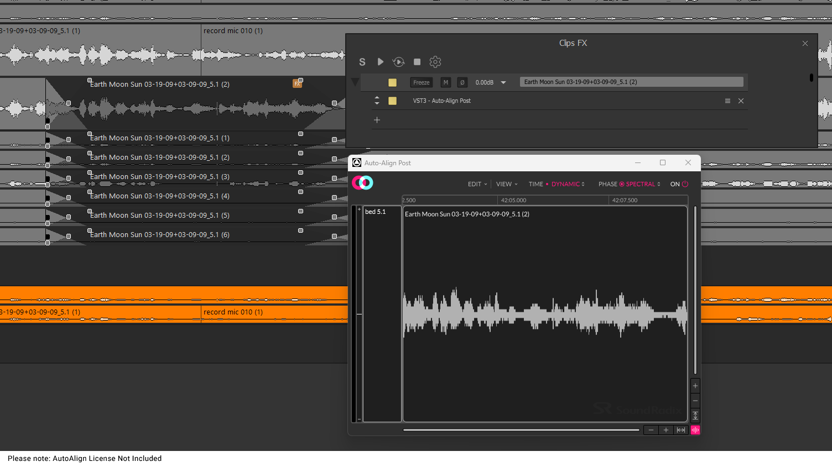Toggle the ON power switch in Auto-Align Post
The height and width of the screenshot is (467, 832).
tap(685, 184)
